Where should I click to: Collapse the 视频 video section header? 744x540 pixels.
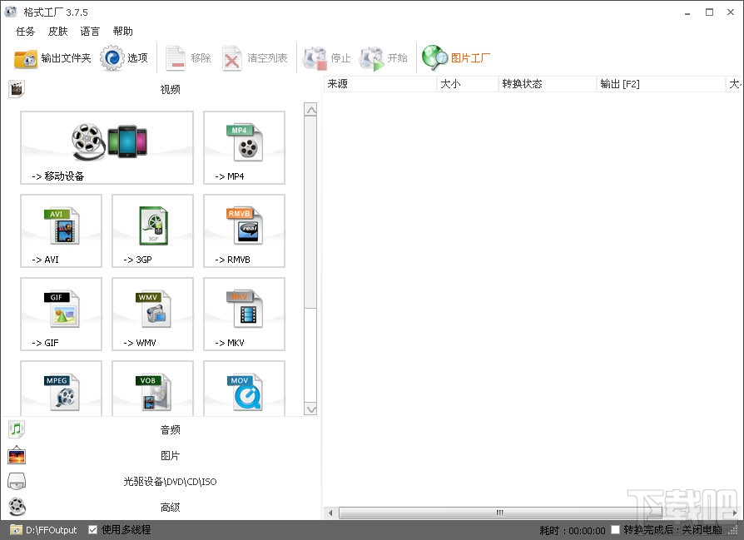(x=161, y=89)
